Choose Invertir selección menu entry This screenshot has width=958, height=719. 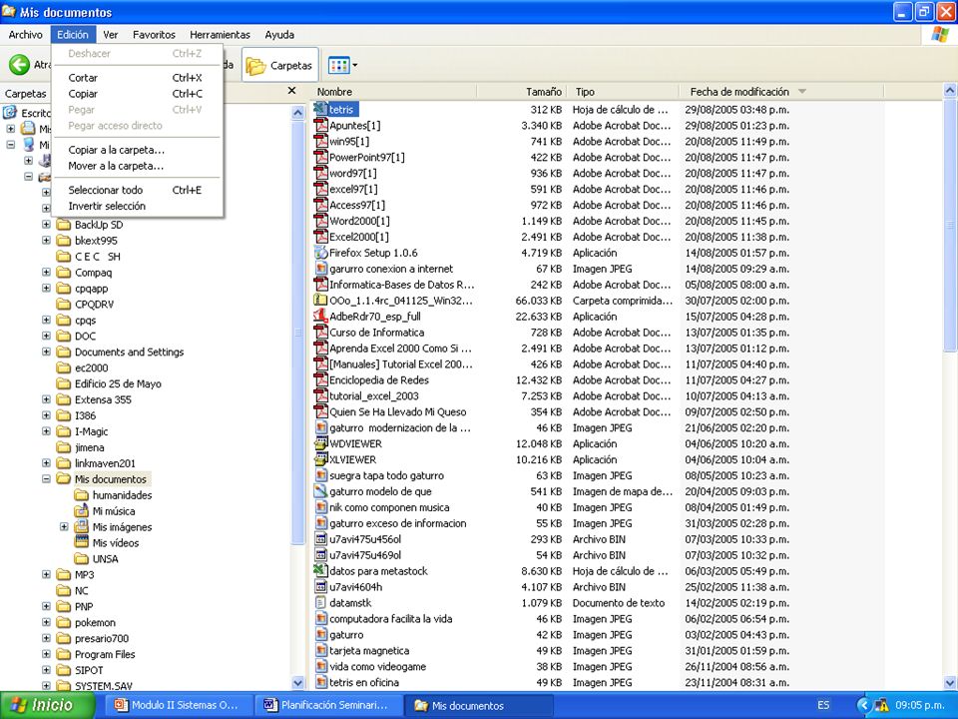pyautogui.click(x=137, y=206)
